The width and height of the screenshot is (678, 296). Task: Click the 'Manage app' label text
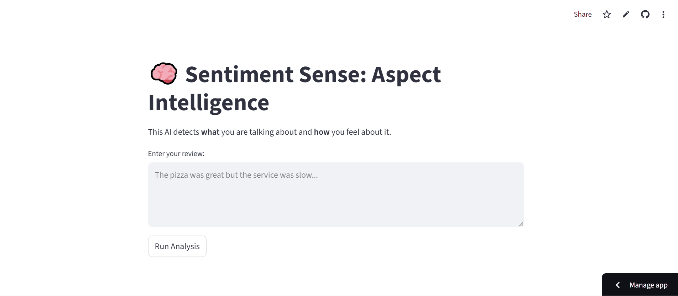[648, 285]
